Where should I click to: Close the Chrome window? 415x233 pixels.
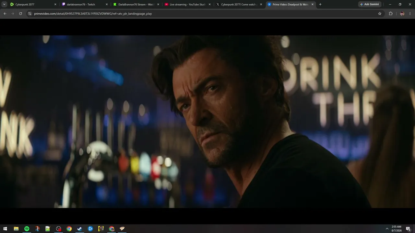point(410,5)
